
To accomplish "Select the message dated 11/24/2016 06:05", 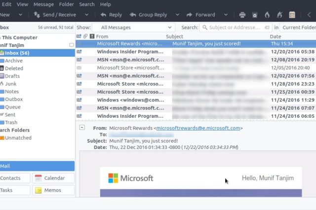I will coord(196,116).
